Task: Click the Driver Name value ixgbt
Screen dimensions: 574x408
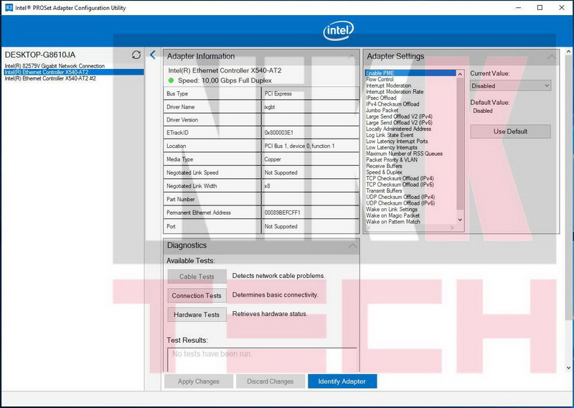Action: (x=270, y=107)
